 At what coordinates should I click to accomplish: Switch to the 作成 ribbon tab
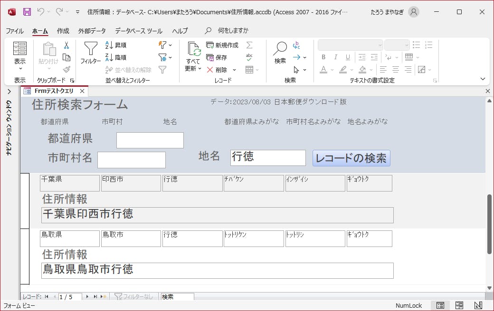(63, 30)
